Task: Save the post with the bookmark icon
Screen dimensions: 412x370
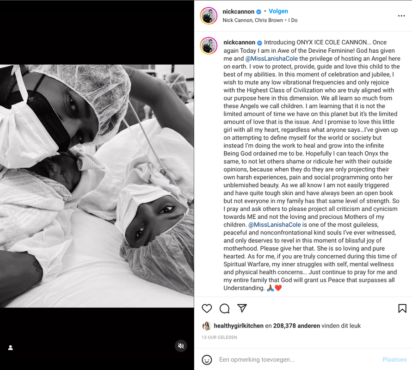Action: [x=402, y=308]
